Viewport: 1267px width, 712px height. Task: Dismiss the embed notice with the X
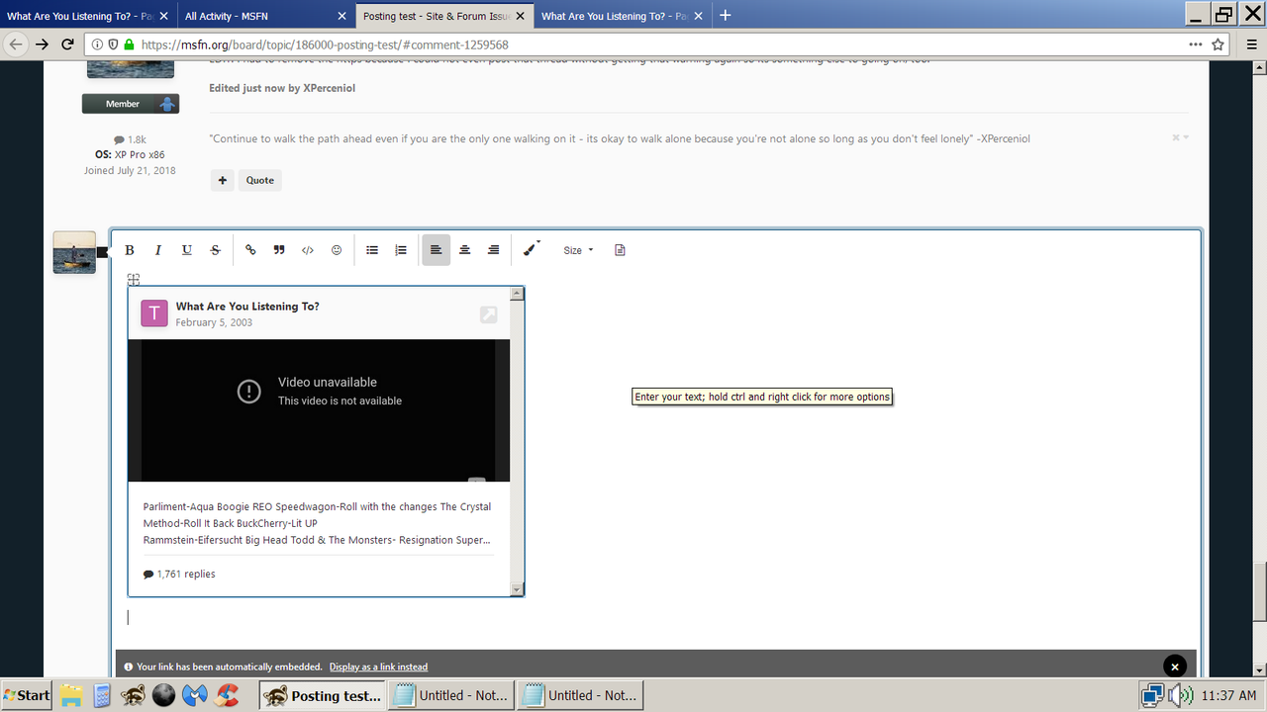1174,667
